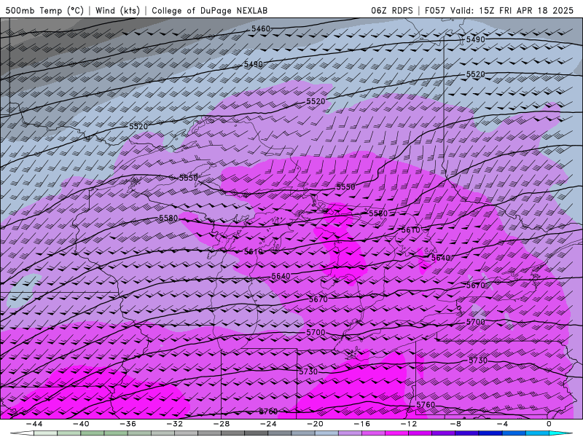The width and height of the screenshot is (583, 437).
Task: Click the rightmost 5730 contour label
Action: tap(478, 361)
